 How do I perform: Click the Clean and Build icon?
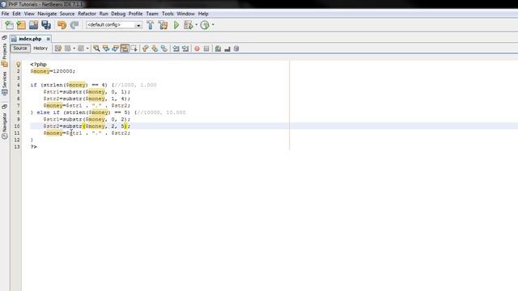pyautogui.click(x=163, y=25)
